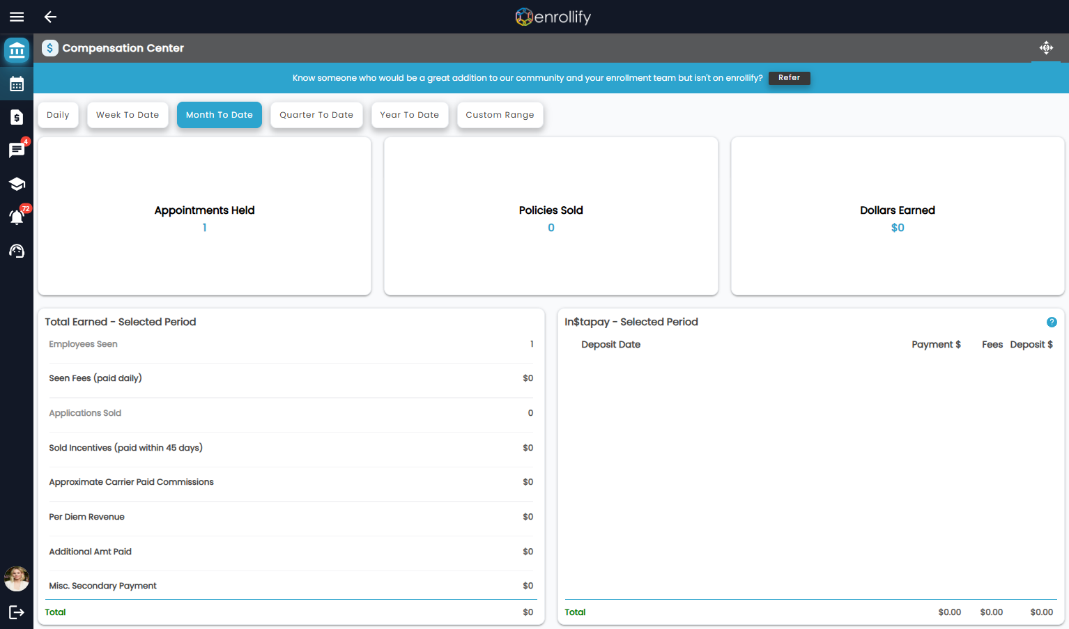Click the Applications Sold label
This screenshot has height=629, width=1069.
pos(85,413)
